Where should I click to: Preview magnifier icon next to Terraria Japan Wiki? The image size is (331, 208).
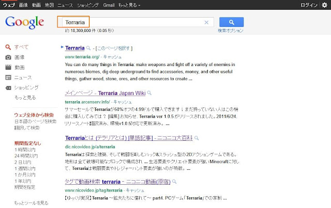pos(149,93)
